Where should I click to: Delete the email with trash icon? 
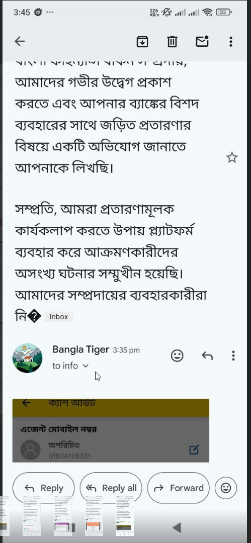(172, 42)
